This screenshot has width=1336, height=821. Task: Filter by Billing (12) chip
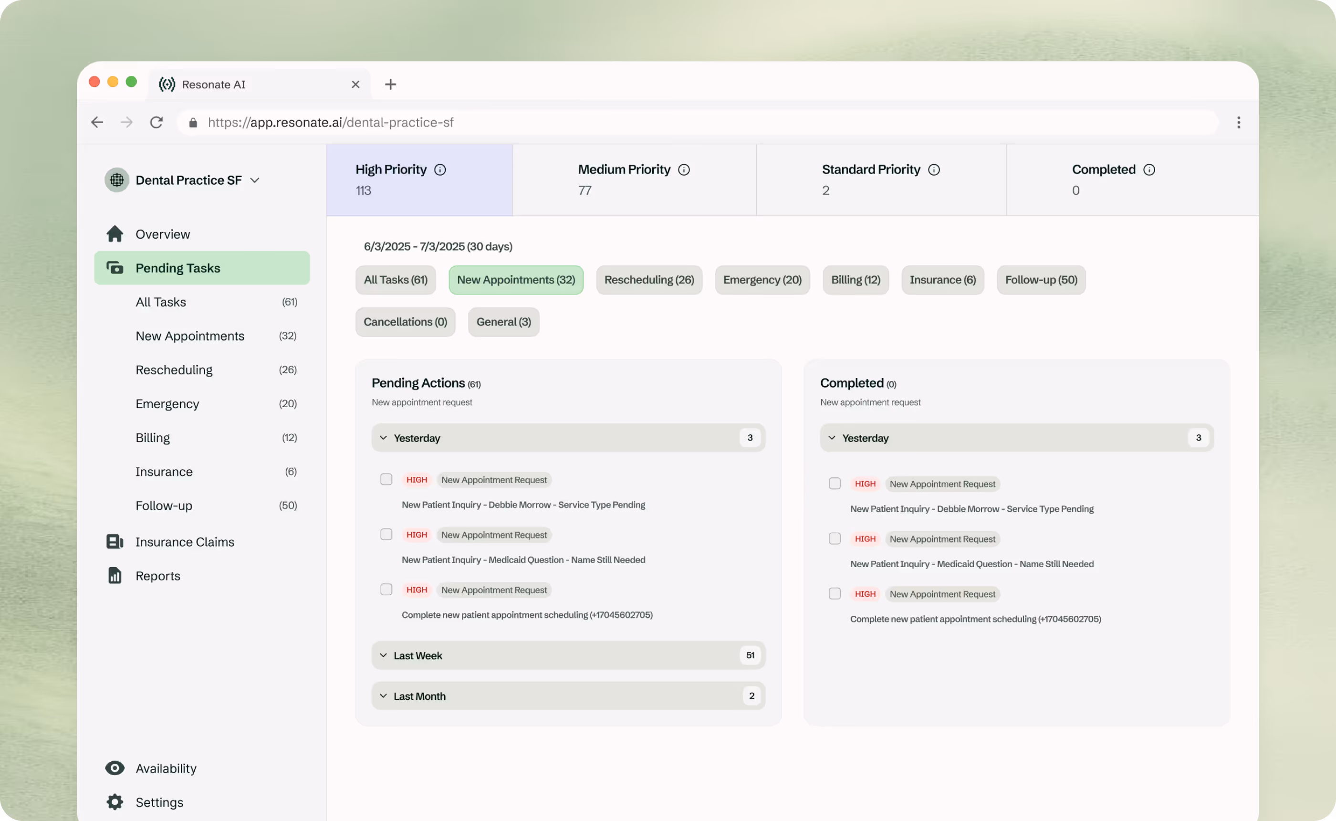pos(856,280)
